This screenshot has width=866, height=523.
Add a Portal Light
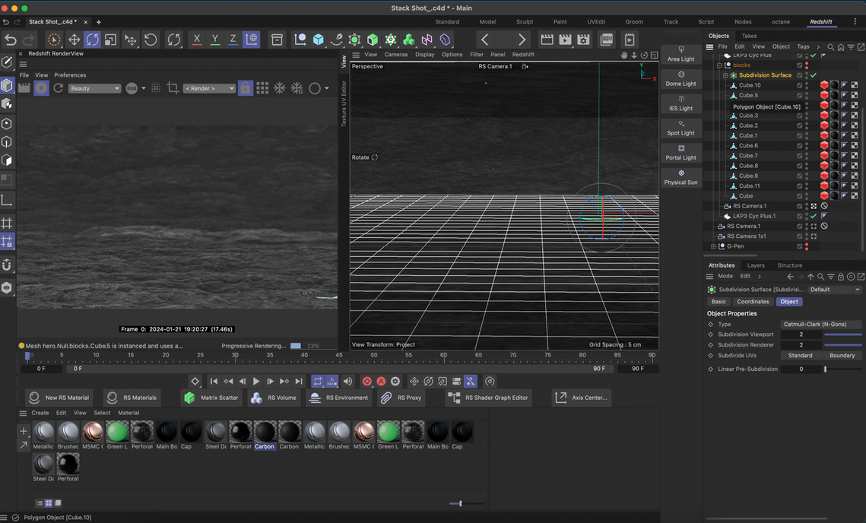click(680, 153)
